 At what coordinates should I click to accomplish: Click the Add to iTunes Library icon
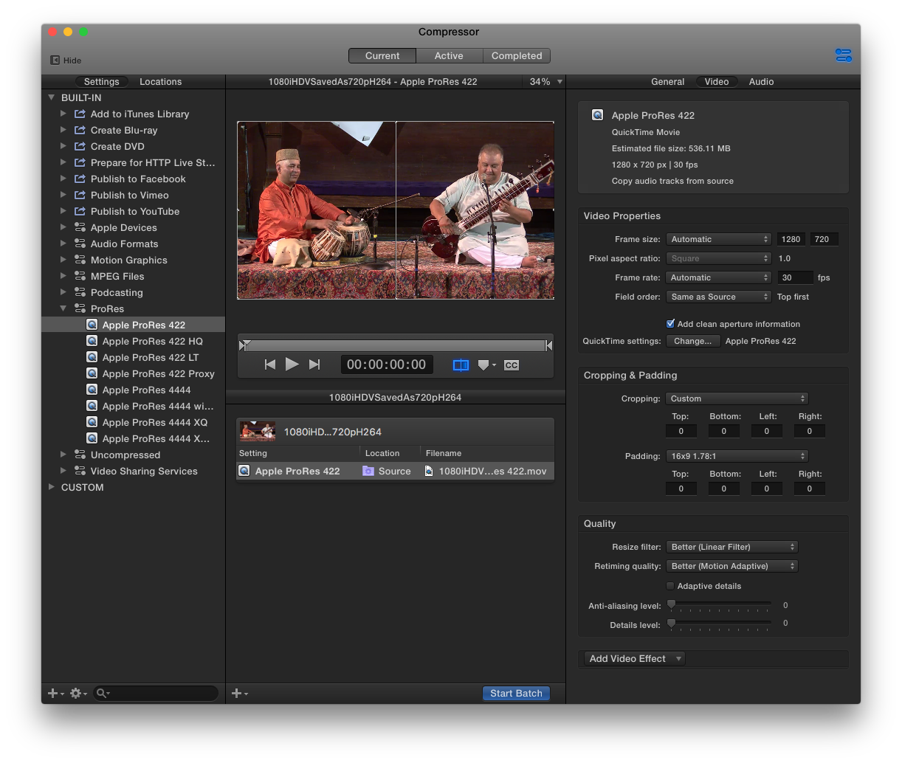click(x=80, y=114)
